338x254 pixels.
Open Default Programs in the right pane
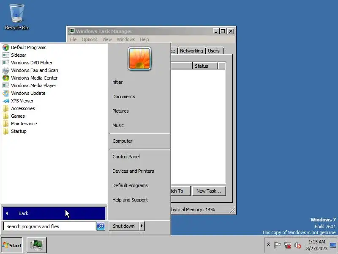130,185
